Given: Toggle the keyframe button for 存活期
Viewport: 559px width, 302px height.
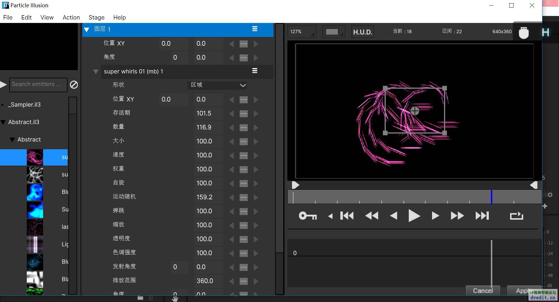Looking at the screenshot, I should point(244,113).
